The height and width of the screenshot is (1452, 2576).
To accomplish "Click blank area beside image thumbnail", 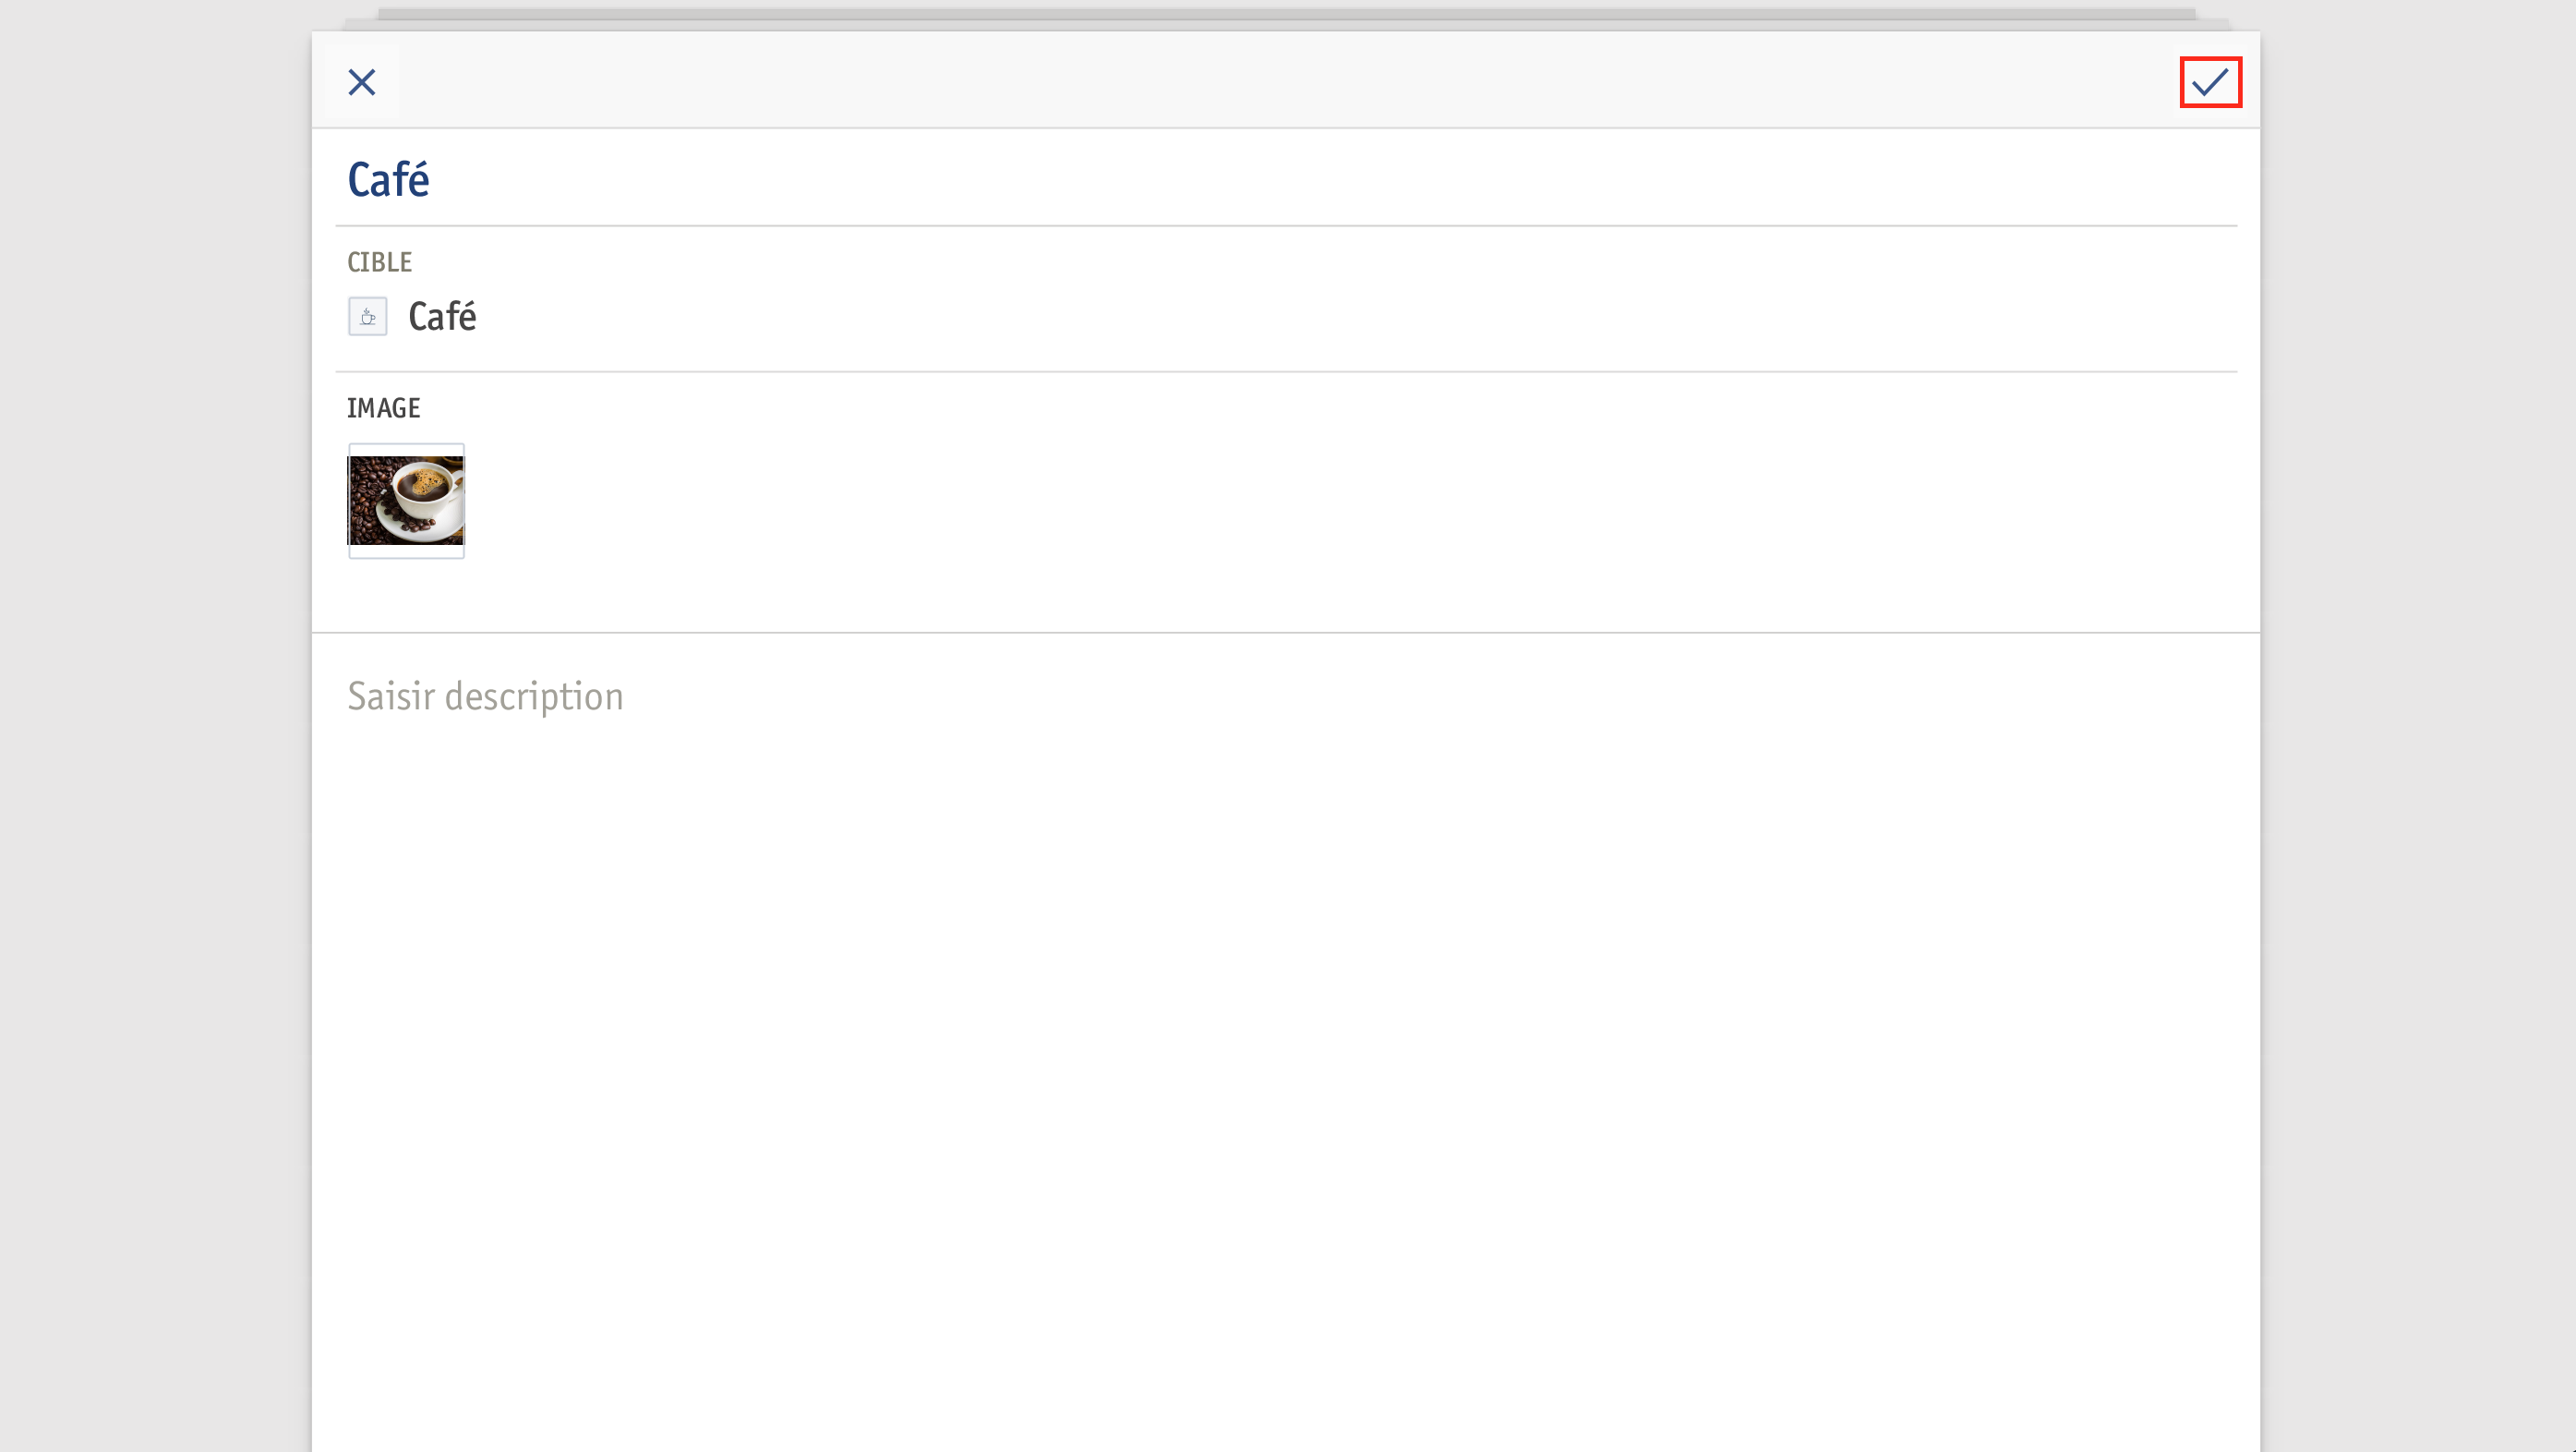I will [x=1350, y=501].
